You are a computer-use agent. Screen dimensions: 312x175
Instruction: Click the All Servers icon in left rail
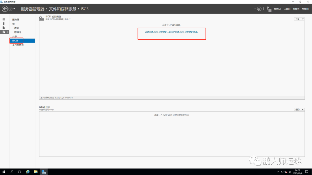4,28
